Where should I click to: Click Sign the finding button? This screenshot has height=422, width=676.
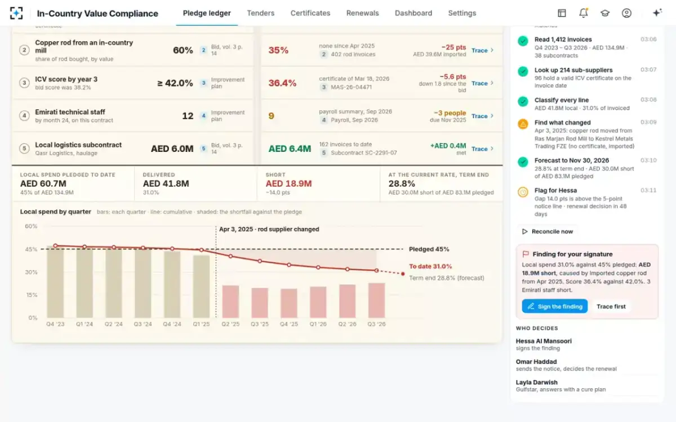point(555,306)
